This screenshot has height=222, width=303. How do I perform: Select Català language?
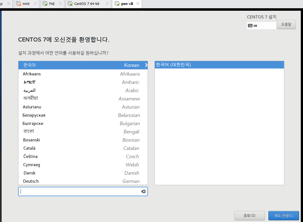pos(83,148)
